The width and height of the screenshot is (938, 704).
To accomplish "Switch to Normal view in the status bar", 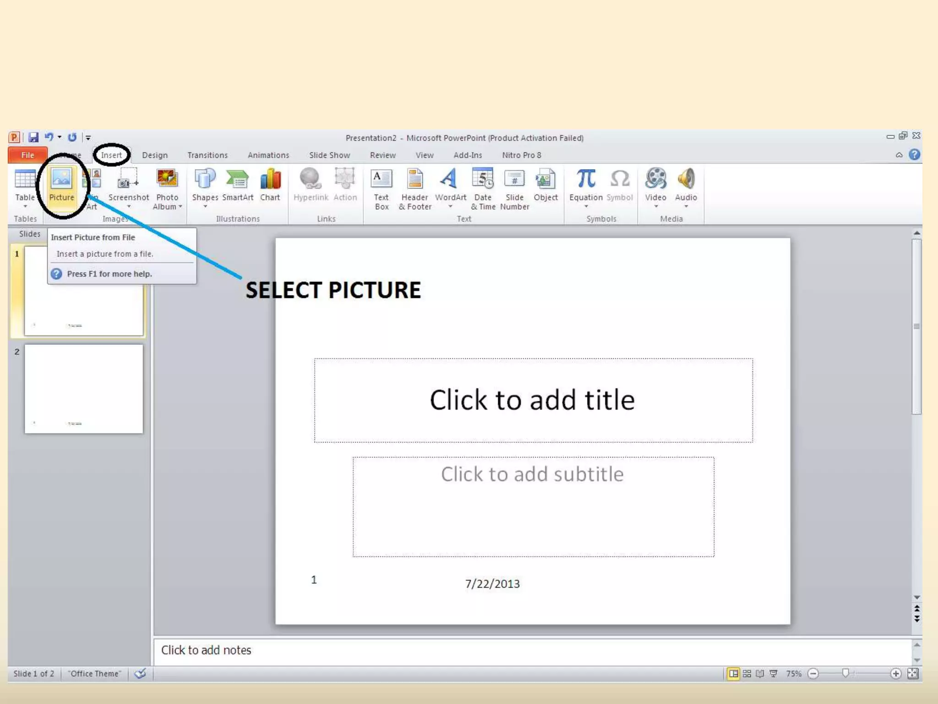I will 733,673.
